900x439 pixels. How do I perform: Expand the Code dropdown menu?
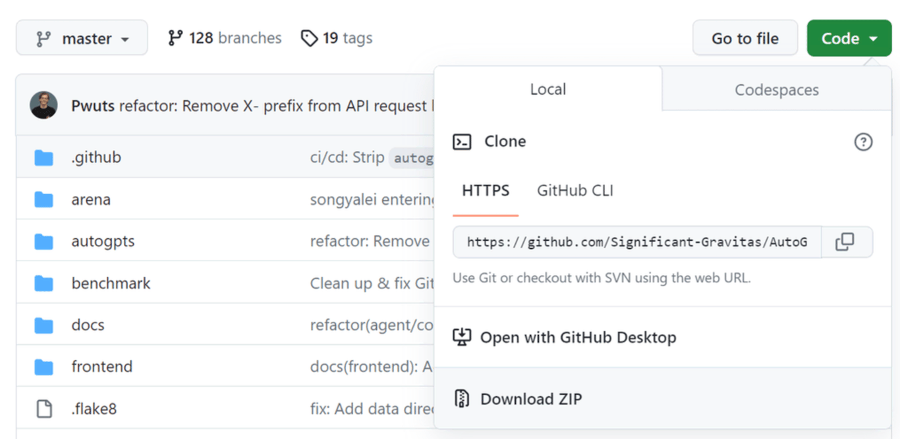849,38
